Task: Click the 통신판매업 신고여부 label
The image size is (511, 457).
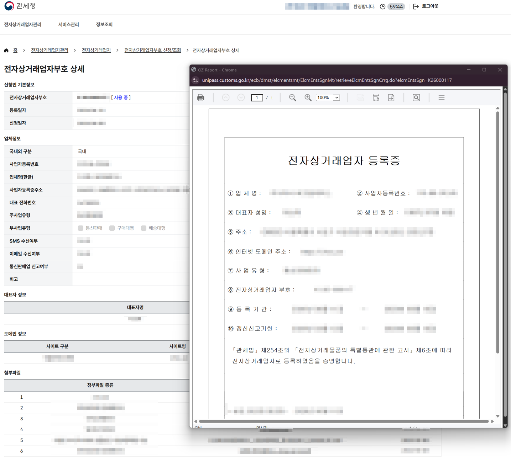Action: (29, 267)
